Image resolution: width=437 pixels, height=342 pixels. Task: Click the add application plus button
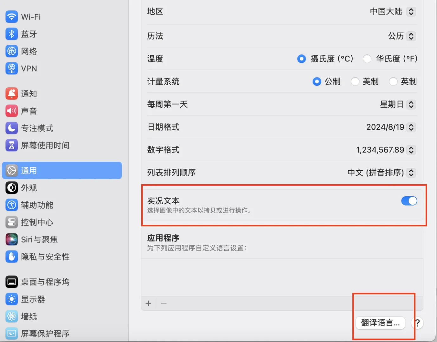[x=148, y=303]
